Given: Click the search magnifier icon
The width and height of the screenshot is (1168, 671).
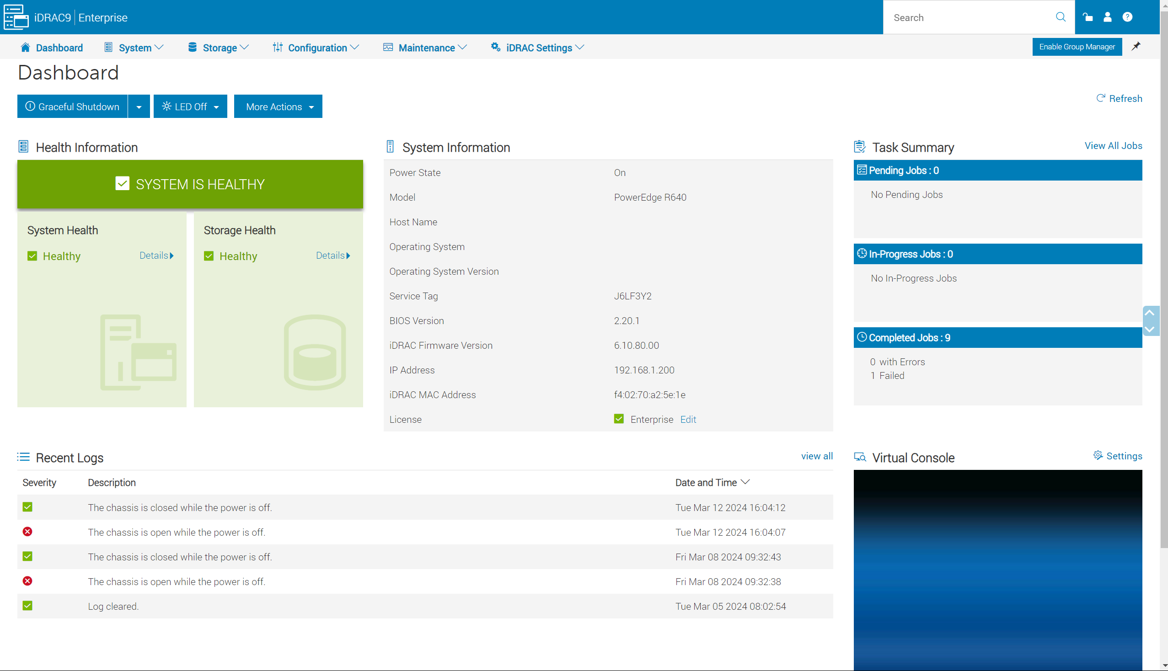Looking at the screenshot, I should (1061, 17).
